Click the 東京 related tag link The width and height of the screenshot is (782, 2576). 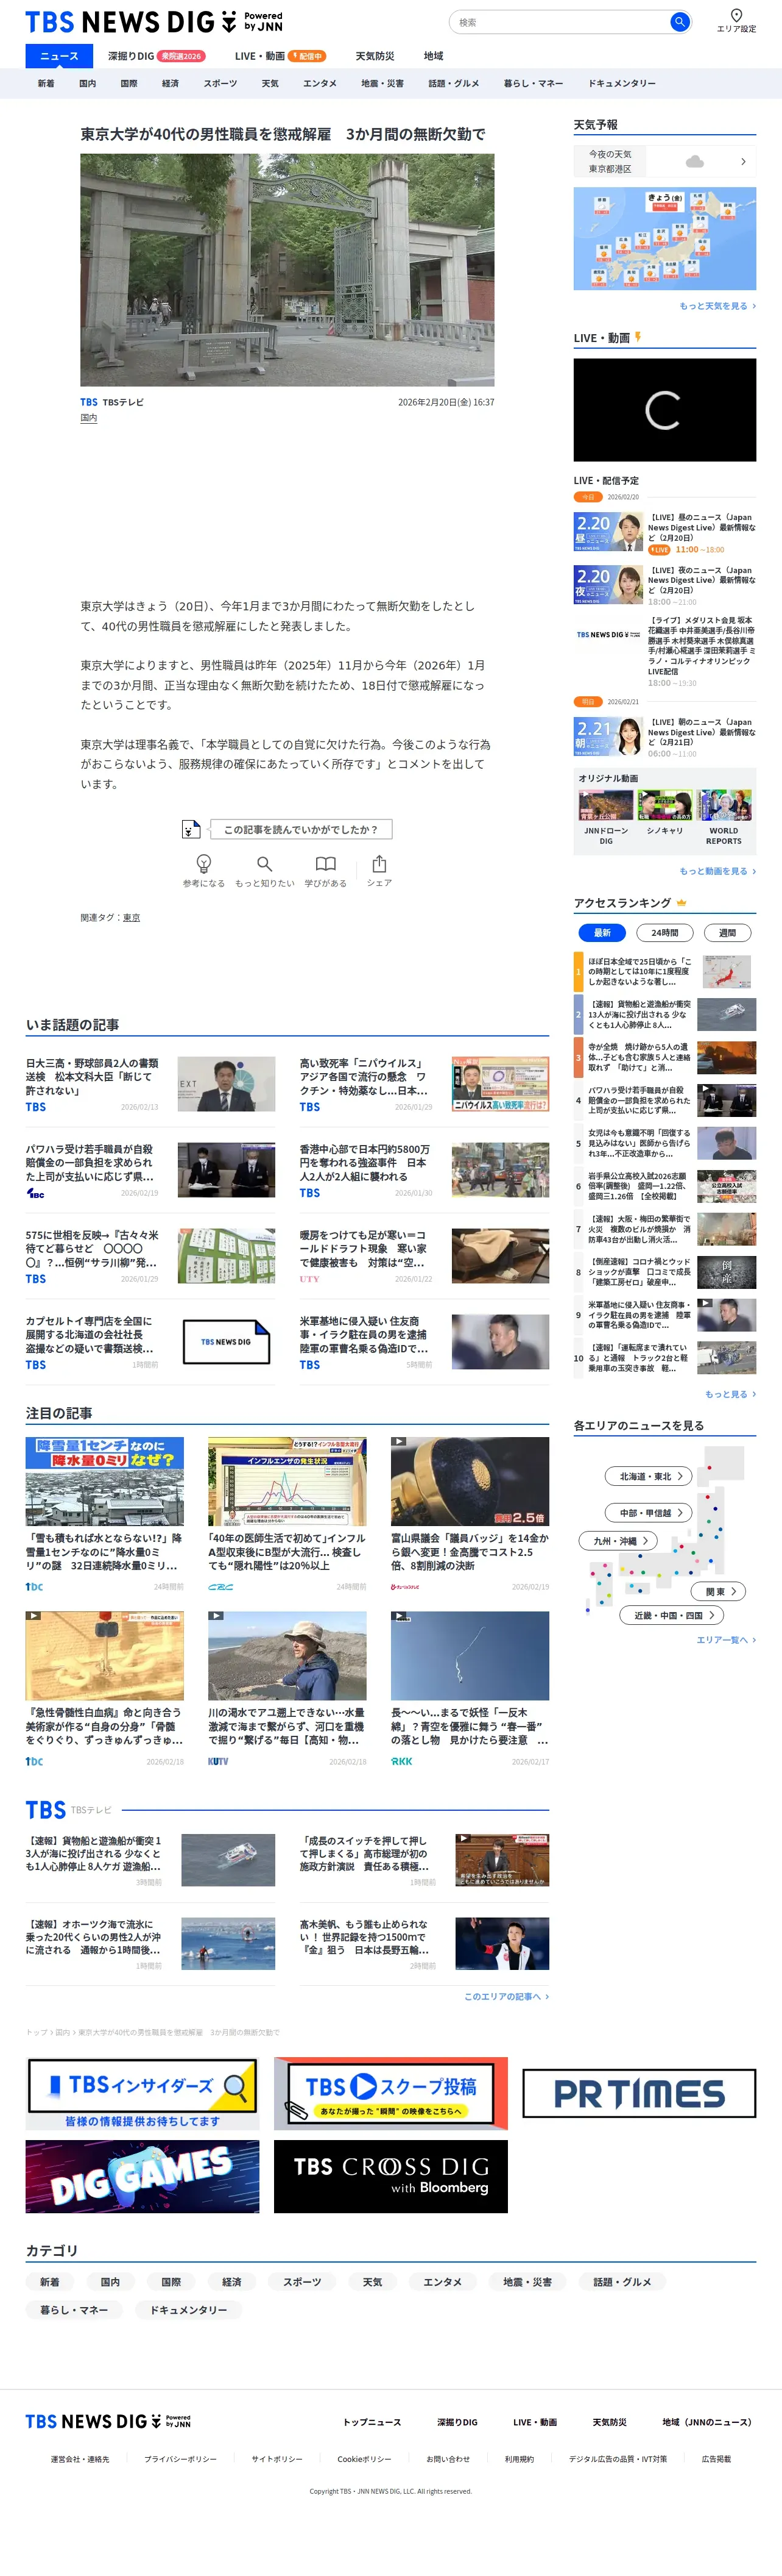click(x=132, y=917)
